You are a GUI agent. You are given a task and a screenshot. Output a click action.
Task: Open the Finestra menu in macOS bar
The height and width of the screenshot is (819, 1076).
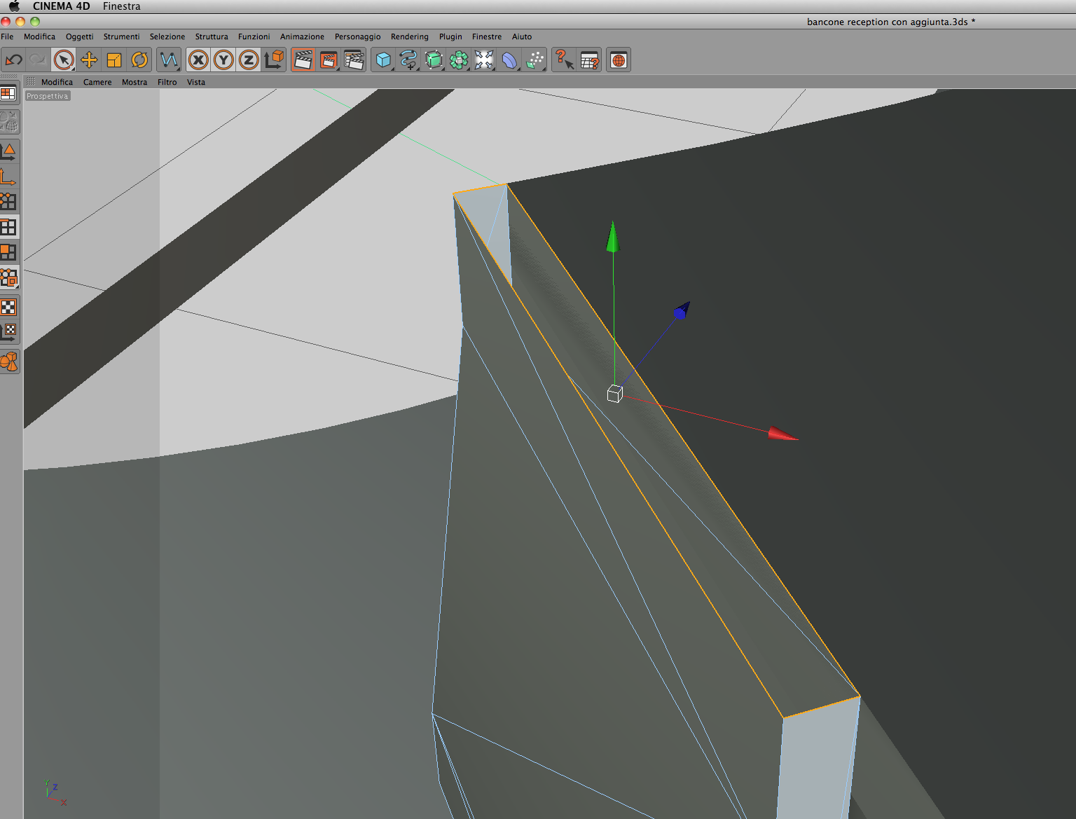point(121,6)
